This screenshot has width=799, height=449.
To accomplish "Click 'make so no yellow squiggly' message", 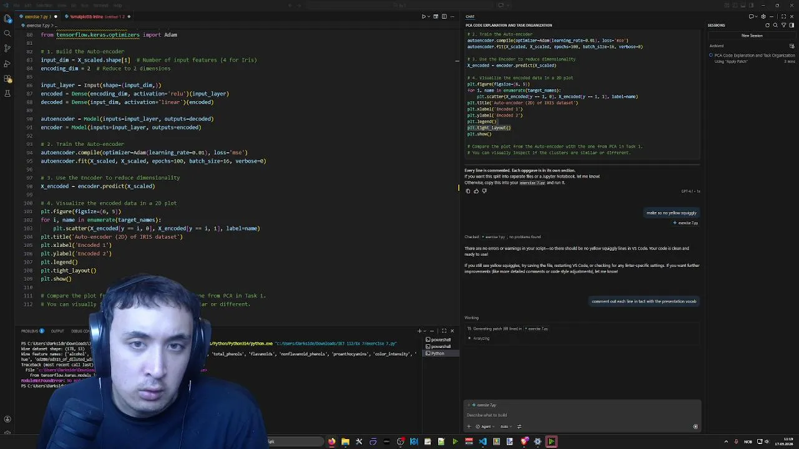I will [x=671, y=213].
